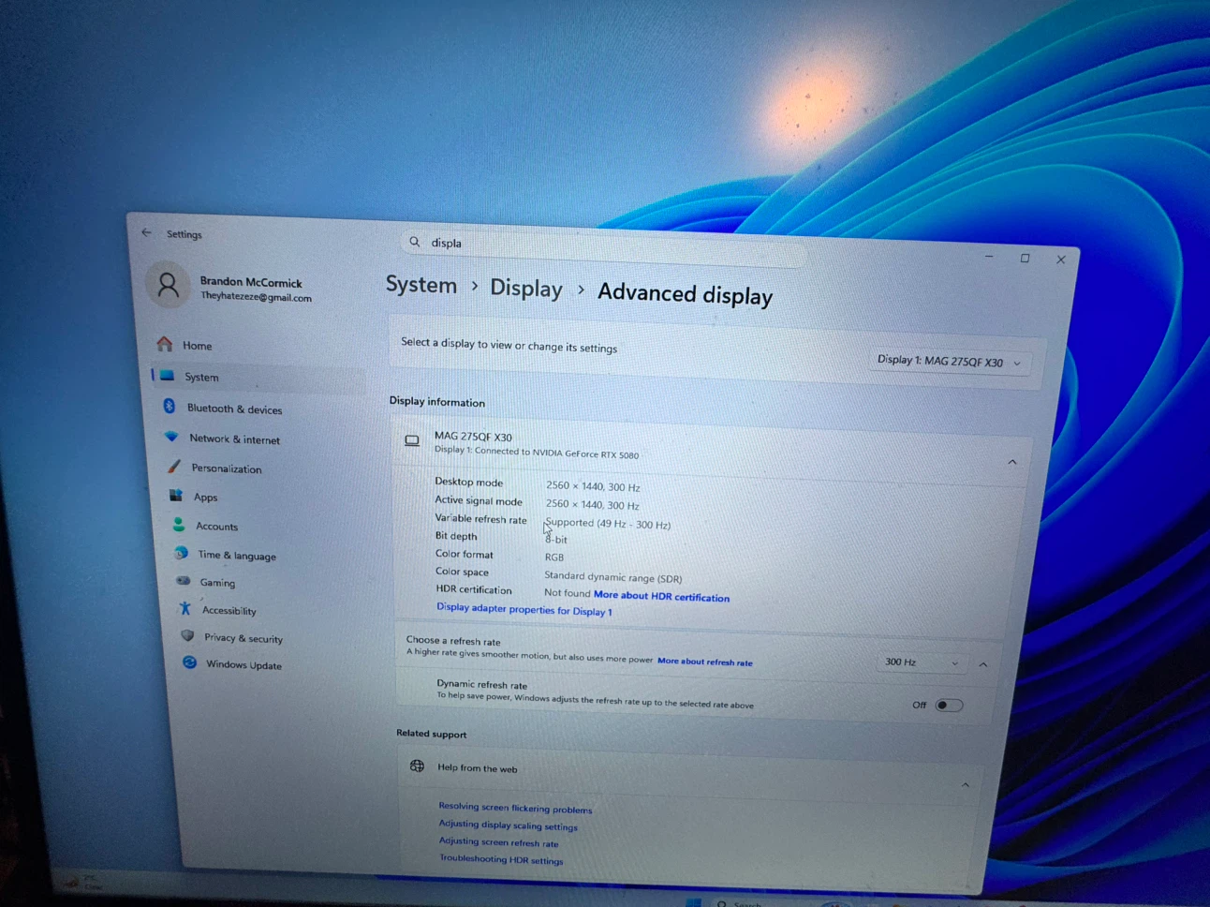Click the Apps icon in the sidebar

tap(176, 496)
